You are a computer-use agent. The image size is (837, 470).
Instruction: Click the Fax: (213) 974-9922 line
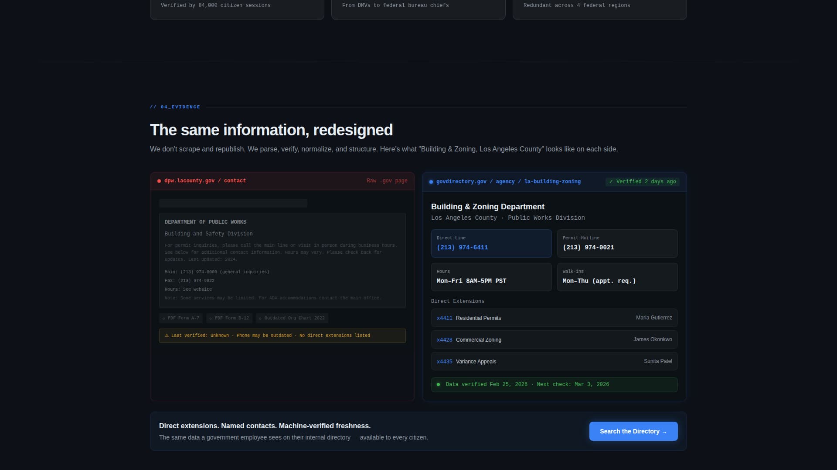[190, 281]
